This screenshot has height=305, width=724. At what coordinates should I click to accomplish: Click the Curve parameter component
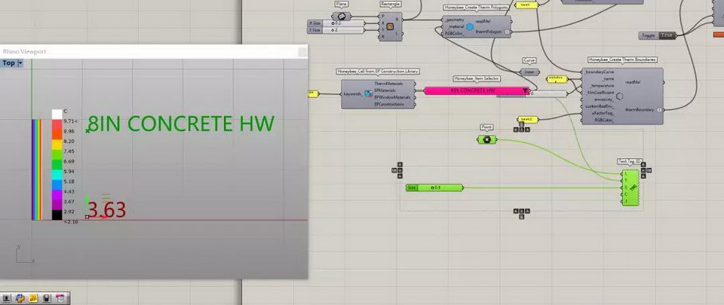[529, 72]
